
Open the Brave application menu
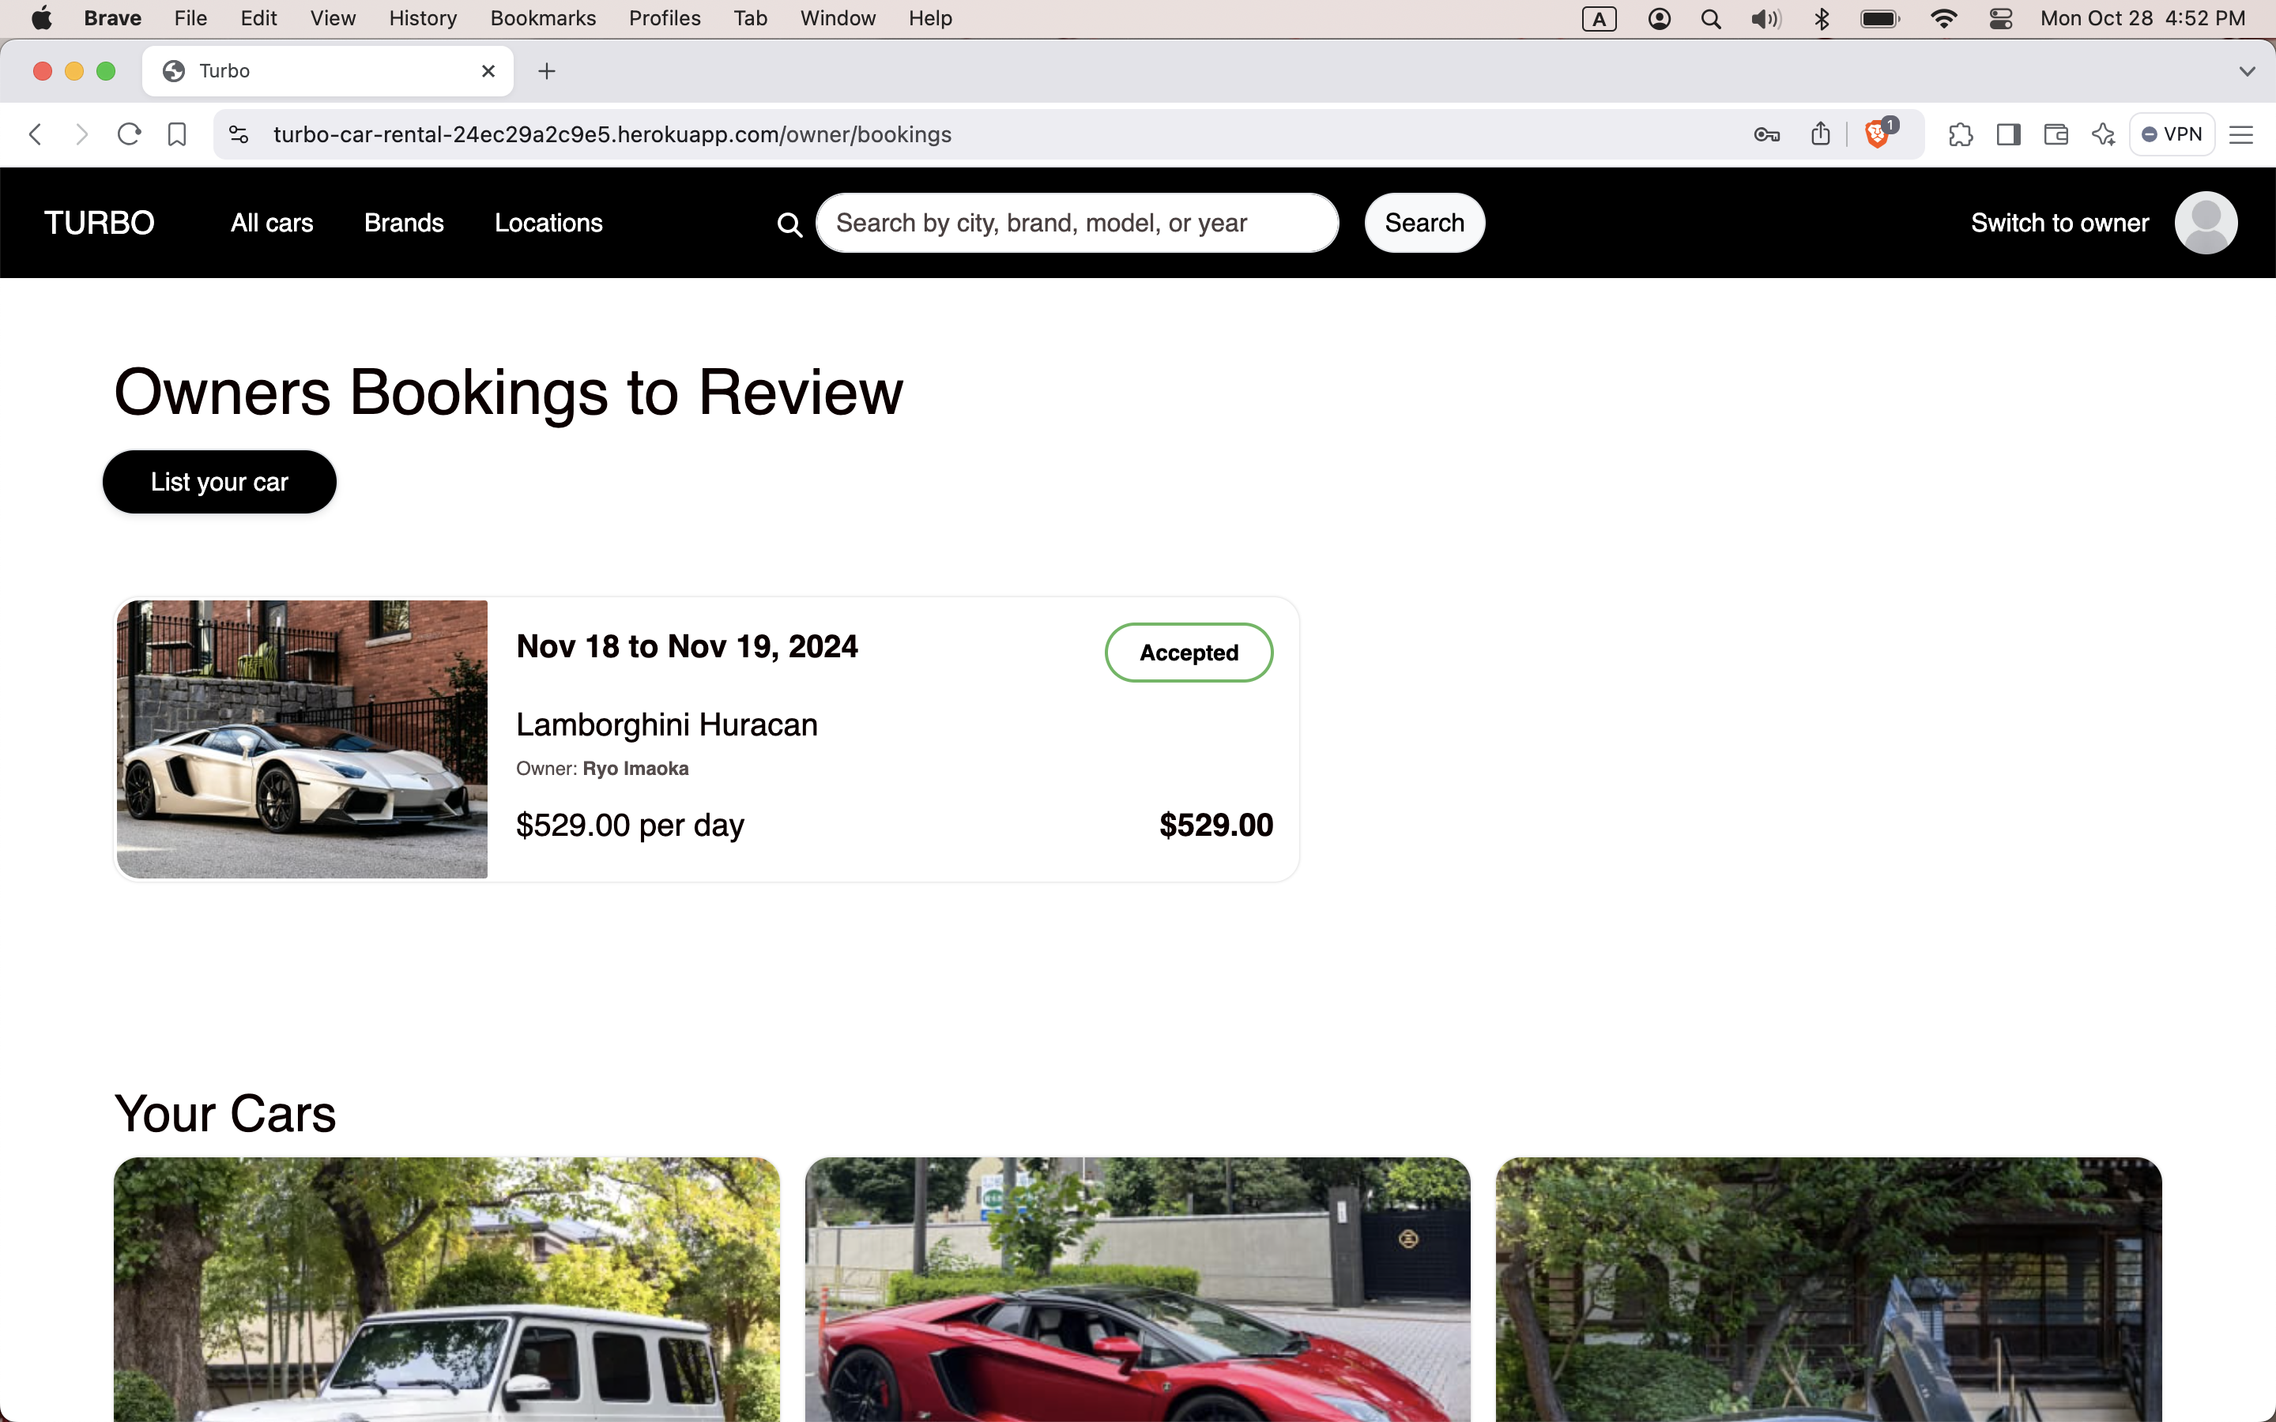[x=112, y=19]
